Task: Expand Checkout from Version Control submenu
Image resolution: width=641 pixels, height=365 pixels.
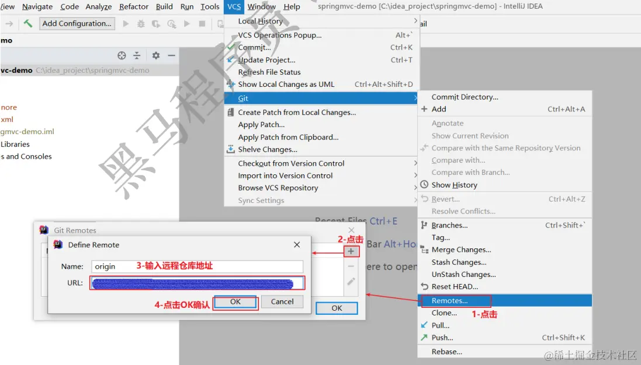Action: click(x=321, y=163)
